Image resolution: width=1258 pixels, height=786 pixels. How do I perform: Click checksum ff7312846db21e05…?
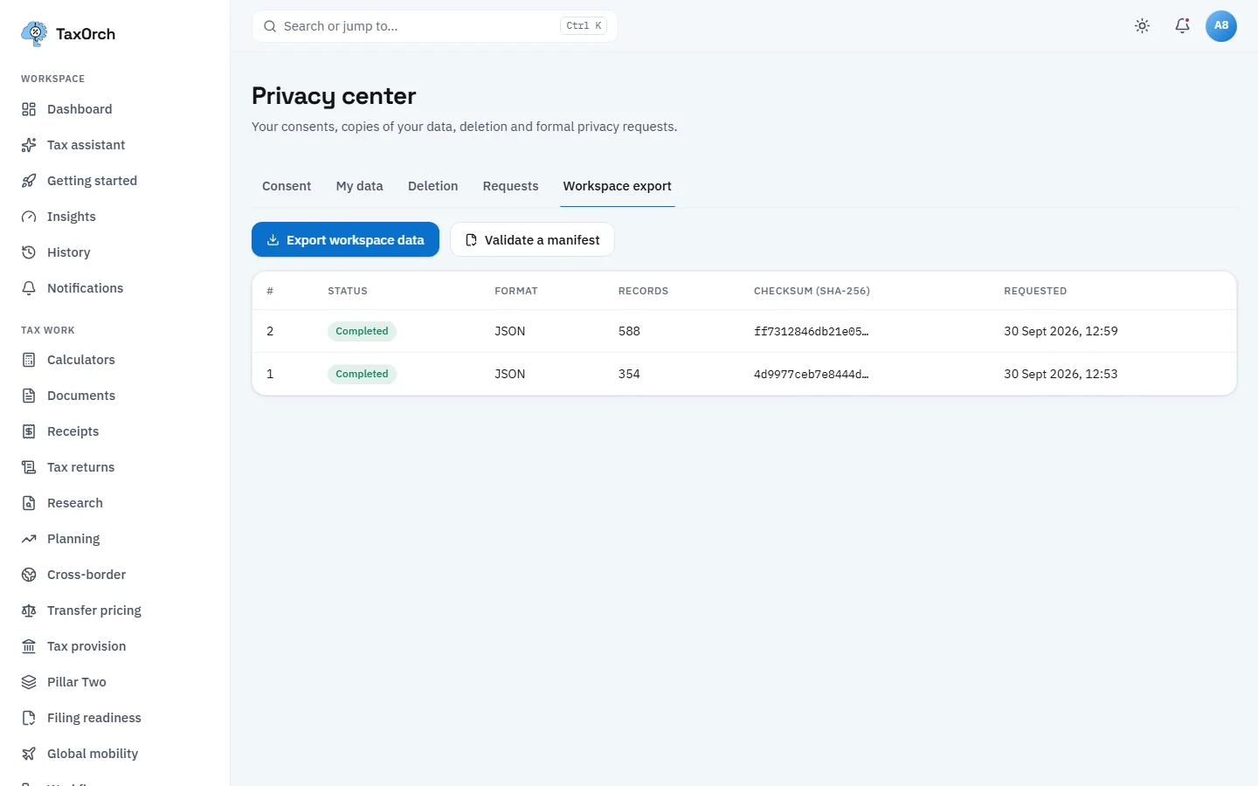(x=812, y=332)
